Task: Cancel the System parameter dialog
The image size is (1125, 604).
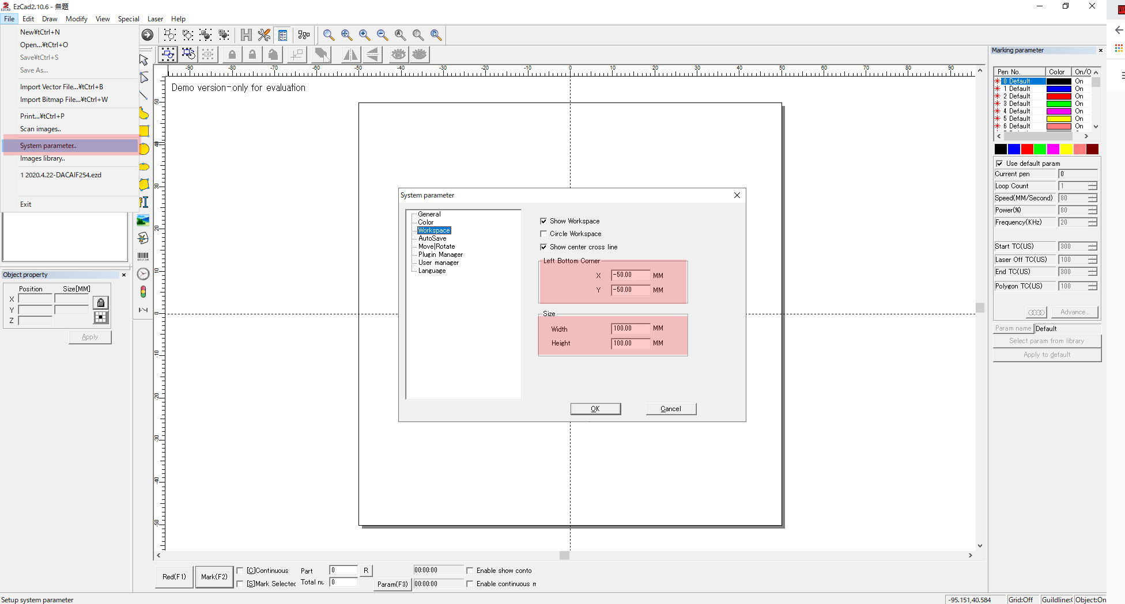Action: tap(671, 409)
